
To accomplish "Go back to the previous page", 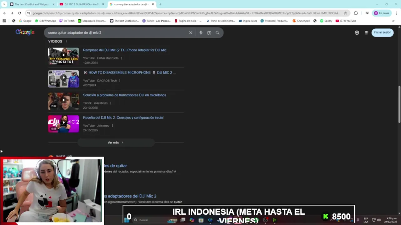I will pyautogui.click(x=4, y=13).
